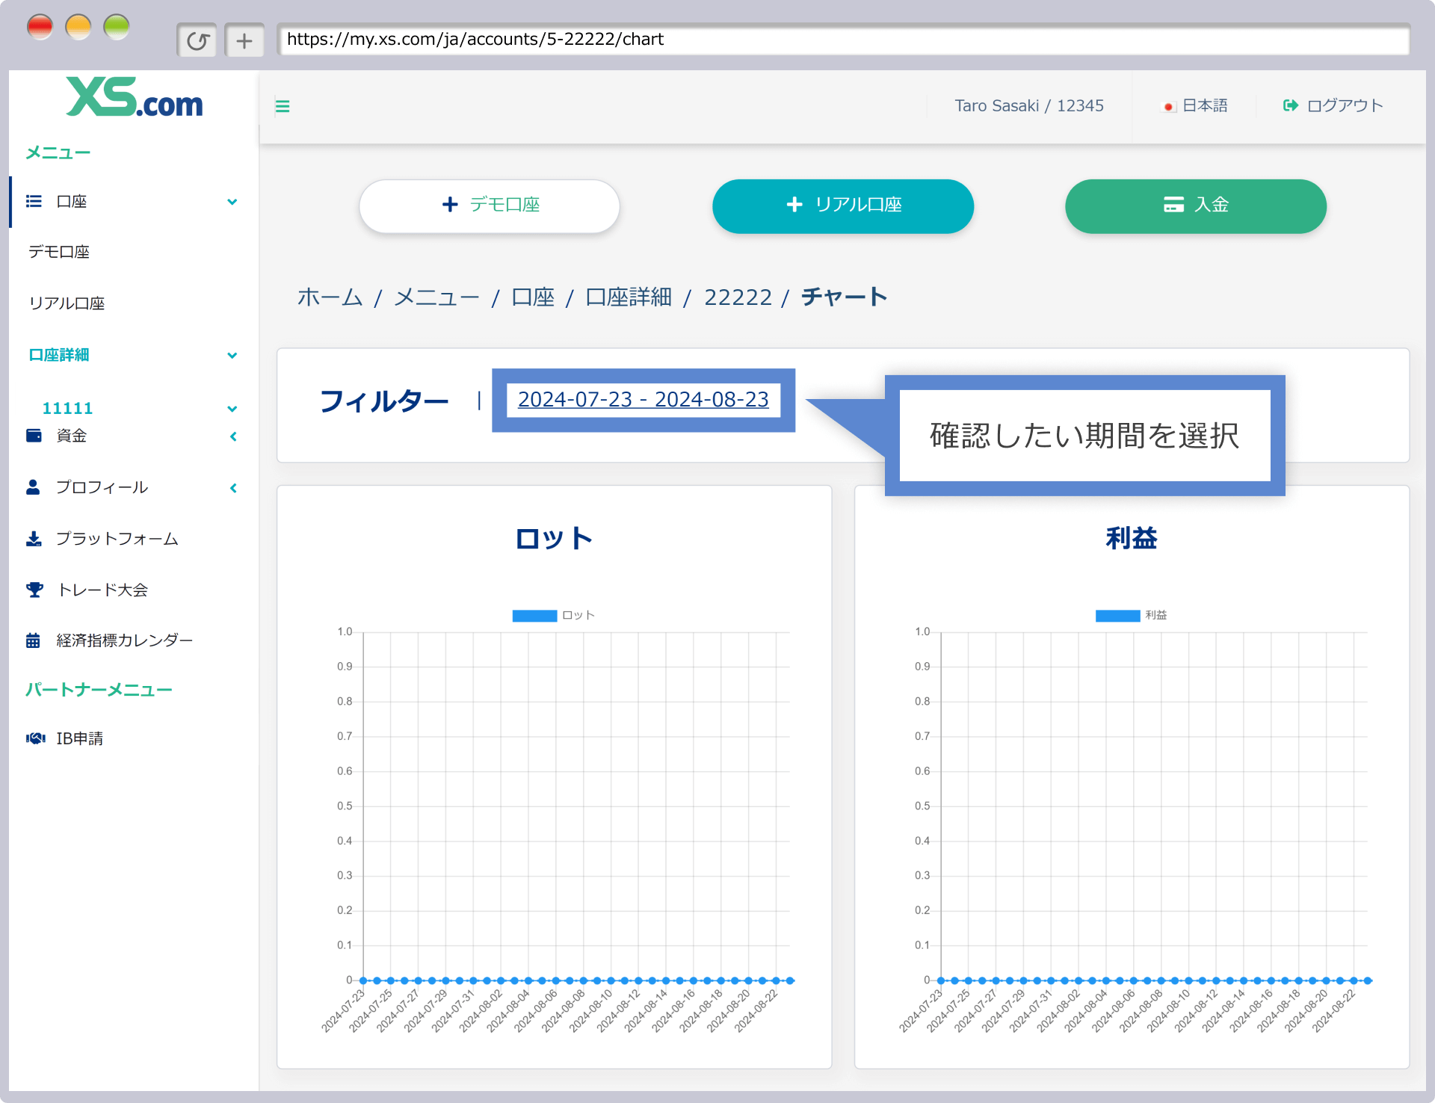
Task: Open the date range filter 2024-07-23 - 2024-08-23
Action: (x=644, y=400)
